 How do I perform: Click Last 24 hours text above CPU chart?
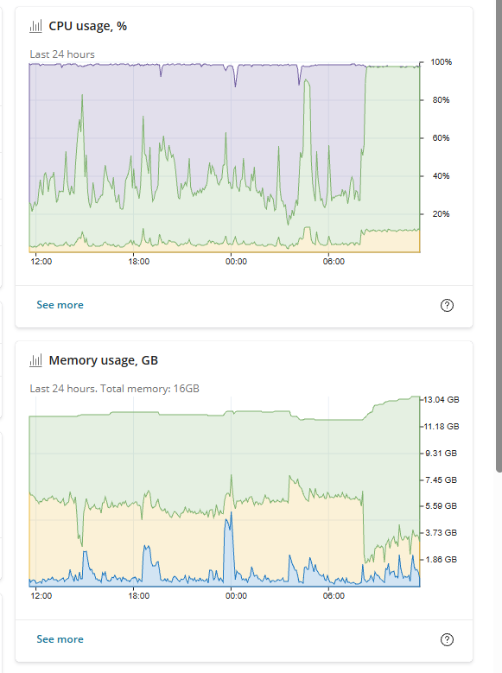pos(62,54)
